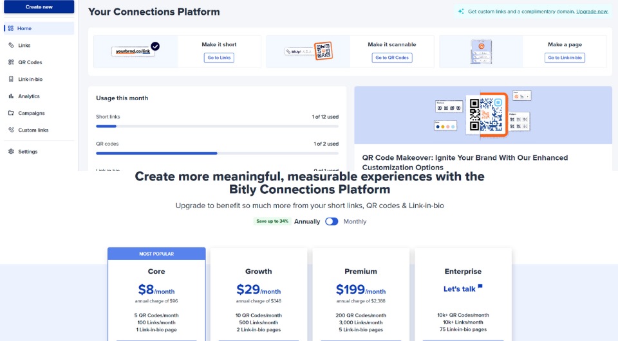The height and width of the screenshot is (341, 618).
Task: Click '75 Link-in-bio pages' Enterprise feature
Action: point(463,329)
